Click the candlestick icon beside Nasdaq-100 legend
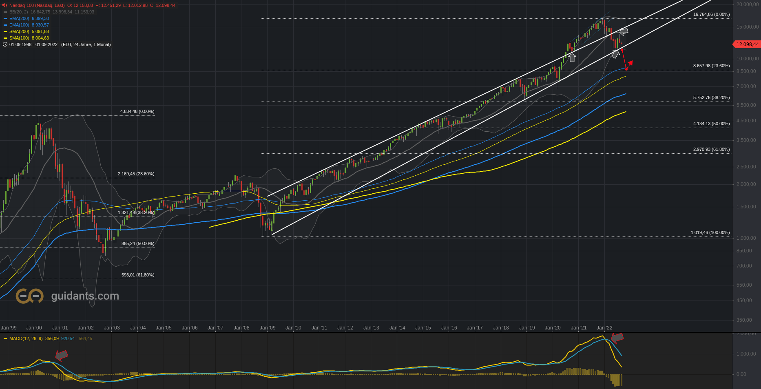 pyautogui.click(x=5, y=5)
